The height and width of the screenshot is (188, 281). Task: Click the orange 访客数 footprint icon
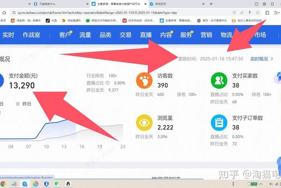[144, 80]
